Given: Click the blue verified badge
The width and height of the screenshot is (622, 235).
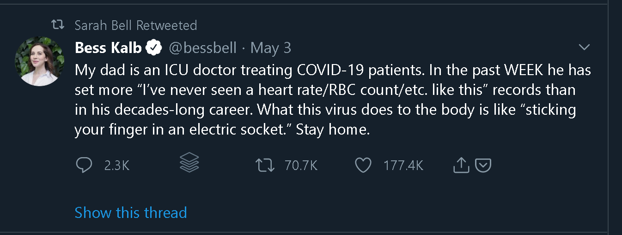Looking at the screenshot, I should pos(154,47).
